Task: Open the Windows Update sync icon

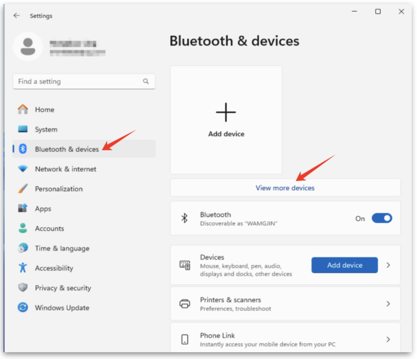Action: coord(23,308)
